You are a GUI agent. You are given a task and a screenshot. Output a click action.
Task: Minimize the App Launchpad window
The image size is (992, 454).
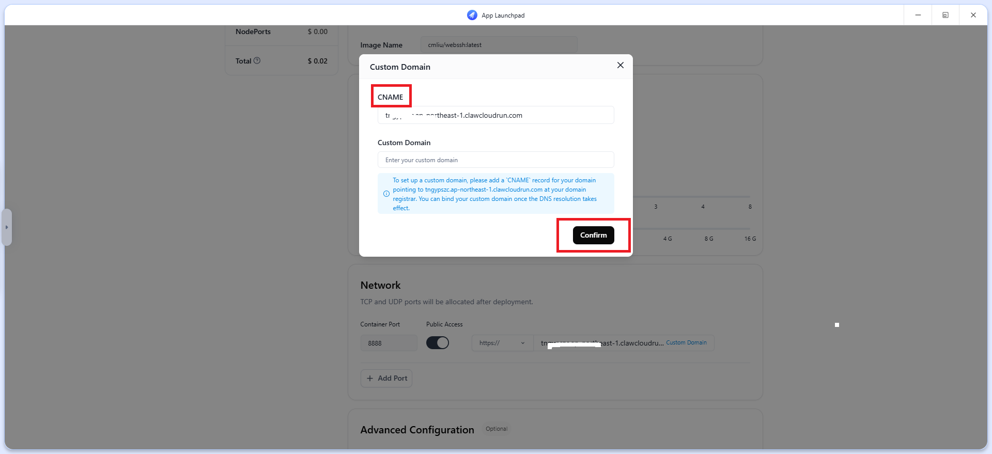click(918, 15)
